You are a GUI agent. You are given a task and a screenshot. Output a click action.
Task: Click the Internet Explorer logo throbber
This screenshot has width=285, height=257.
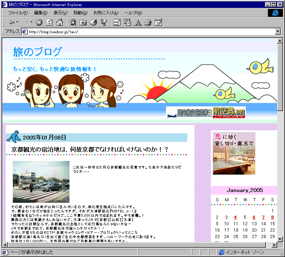275,13
